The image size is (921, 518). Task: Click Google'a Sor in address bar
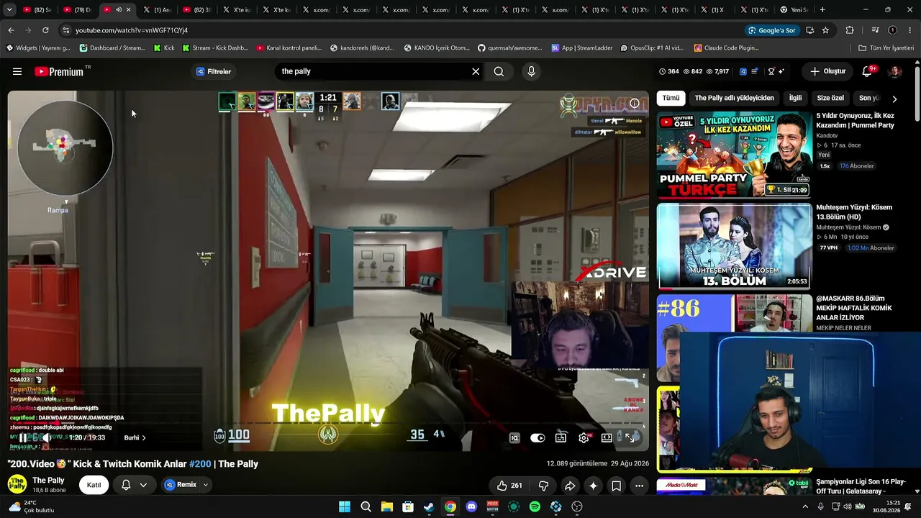pyautogui.click(x=771, y=30)
